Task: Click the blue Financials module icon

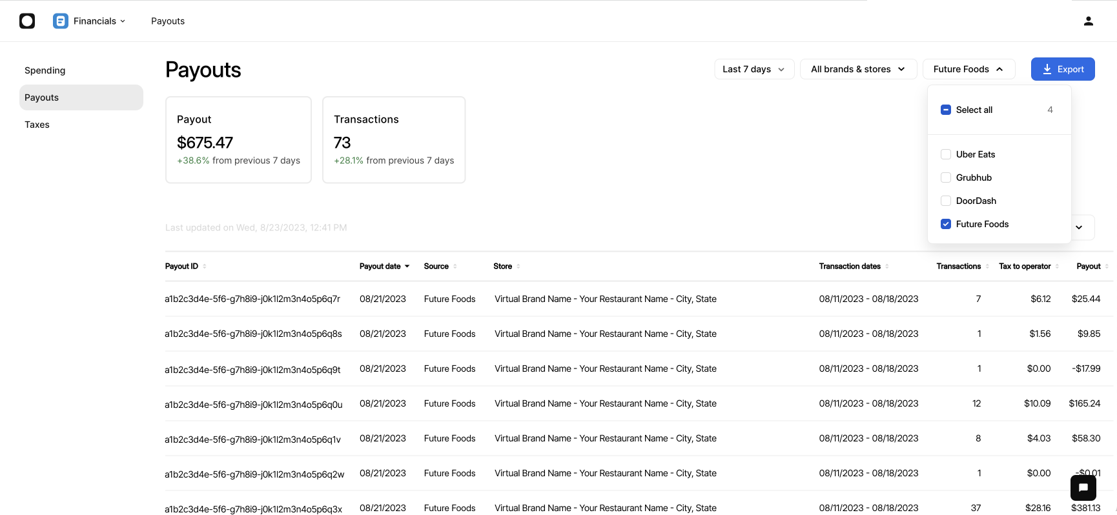Action: pos(61,21)
